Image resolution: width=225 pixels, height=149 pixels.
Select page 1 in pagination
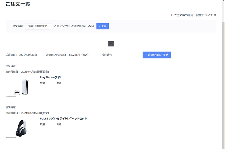[x=111, y=44]
